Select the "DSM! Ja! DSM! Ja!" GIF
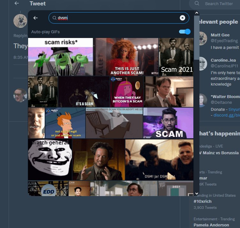Viewport: 240px width, 228px height. point(159,159)
